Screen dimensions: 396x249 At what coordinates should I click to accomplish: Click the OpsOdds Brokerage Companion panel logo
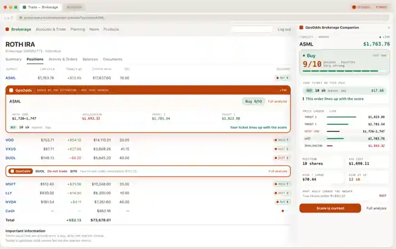tap(302, 27)
